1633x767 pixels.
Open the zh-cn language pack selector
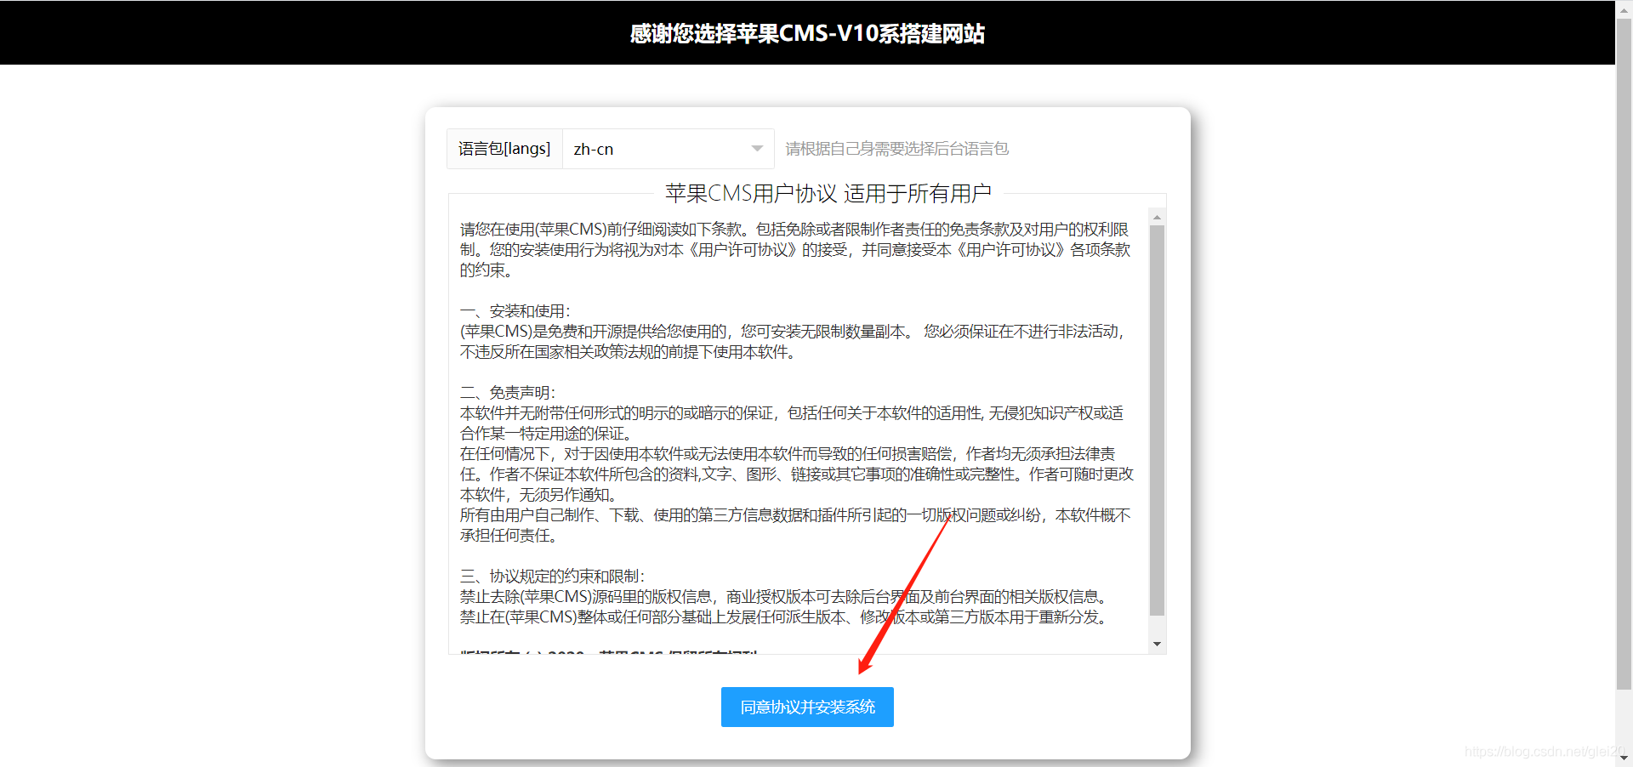pyautogui.click(x=668, y=149)
